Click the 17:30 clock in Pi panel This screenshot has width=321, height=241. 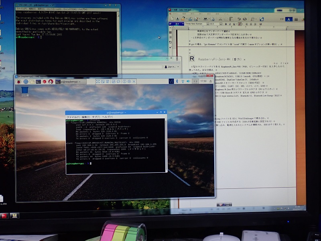click(x=203, y=81)
